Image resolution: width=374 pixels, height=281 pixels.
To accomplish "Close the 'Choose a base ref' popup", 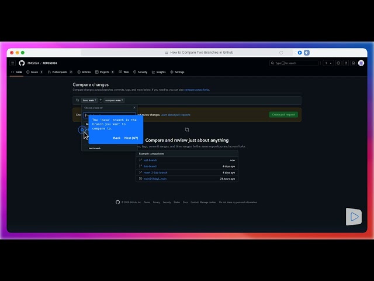I will coord(134,108).
